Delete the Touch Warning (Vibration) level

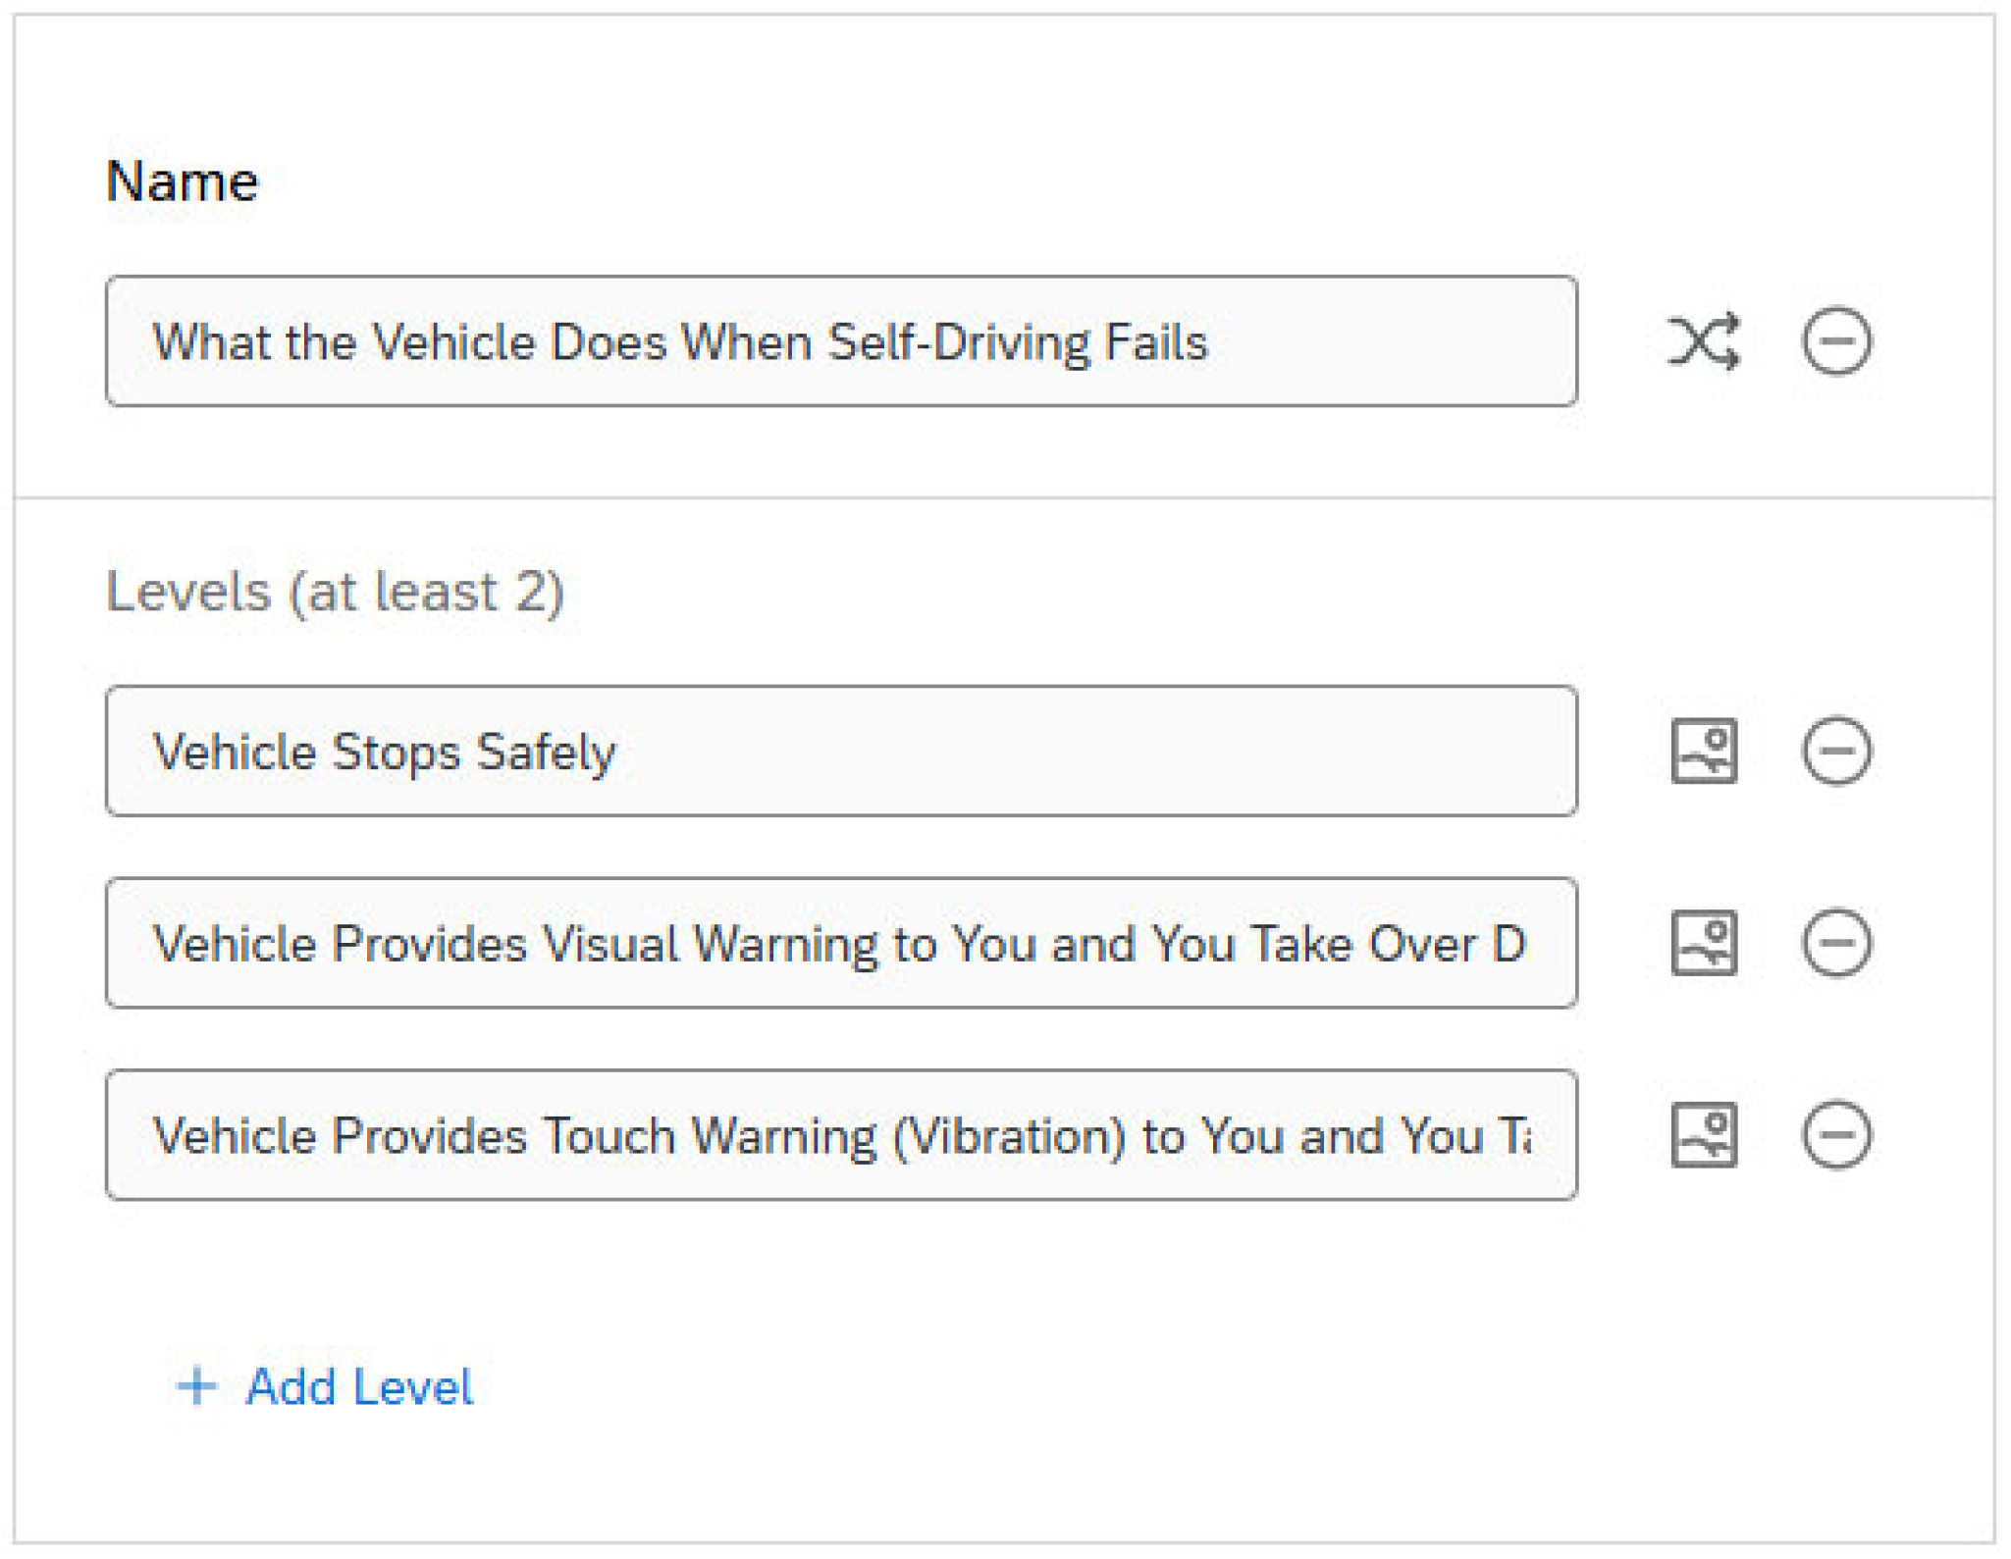tap(1836, 1135)
